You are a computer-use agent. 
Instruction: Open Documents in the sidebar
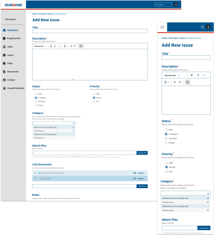(11, 72)
